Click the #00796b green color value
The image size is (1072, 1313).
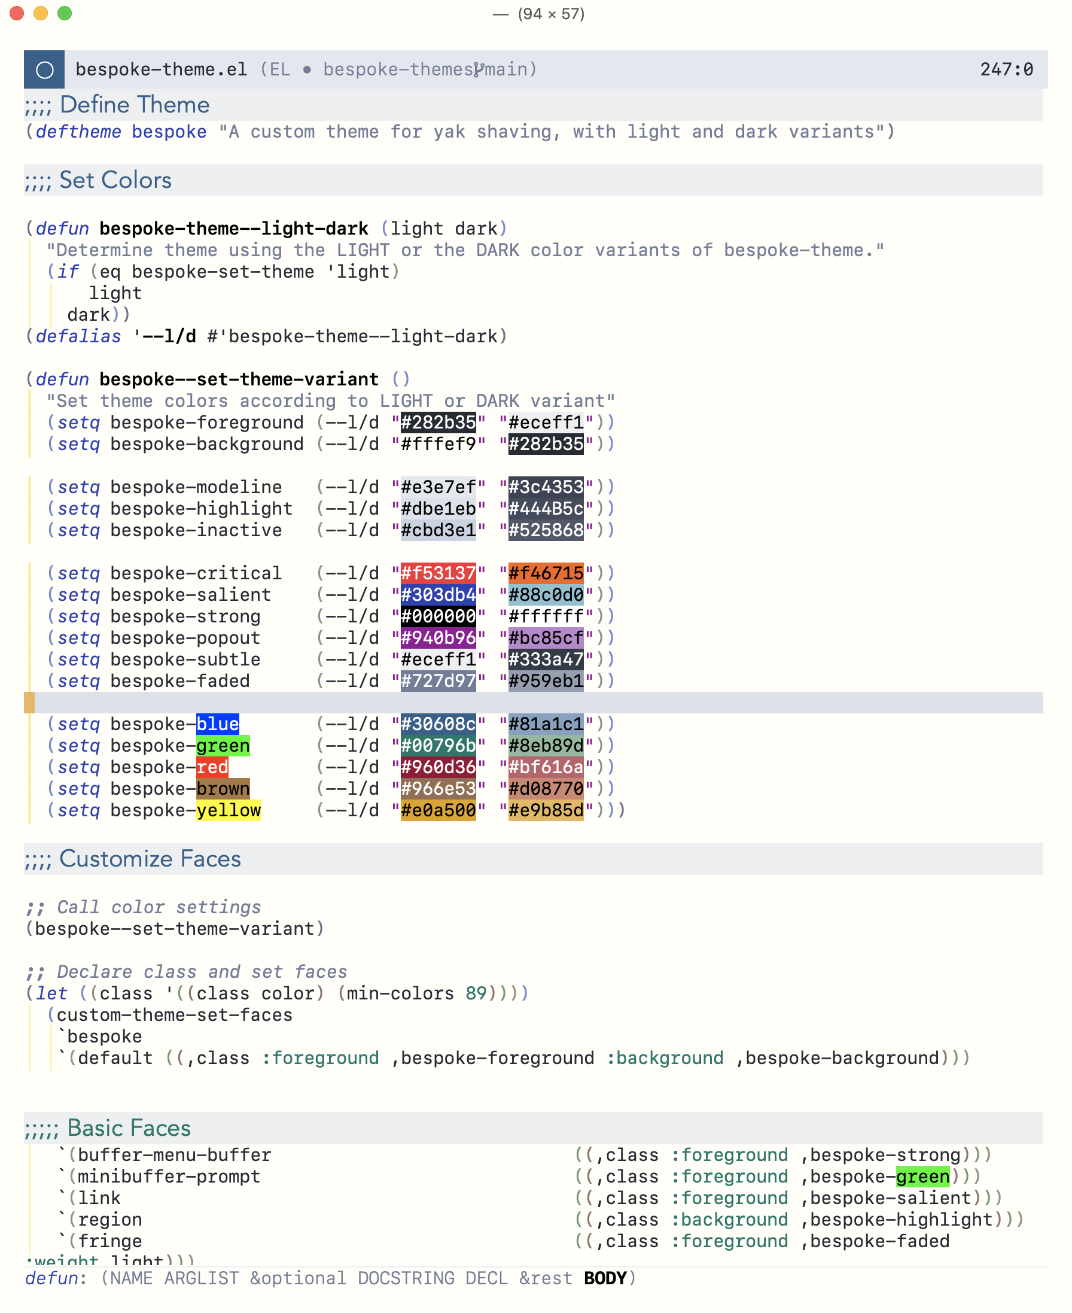coord(438,746)
